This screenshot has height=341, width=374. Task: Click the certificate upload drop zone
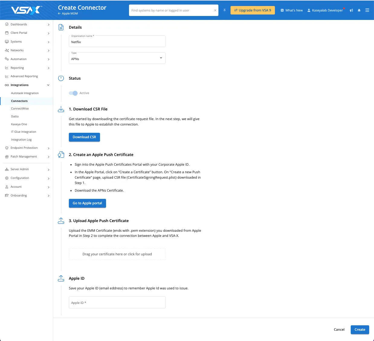(117, 254)
